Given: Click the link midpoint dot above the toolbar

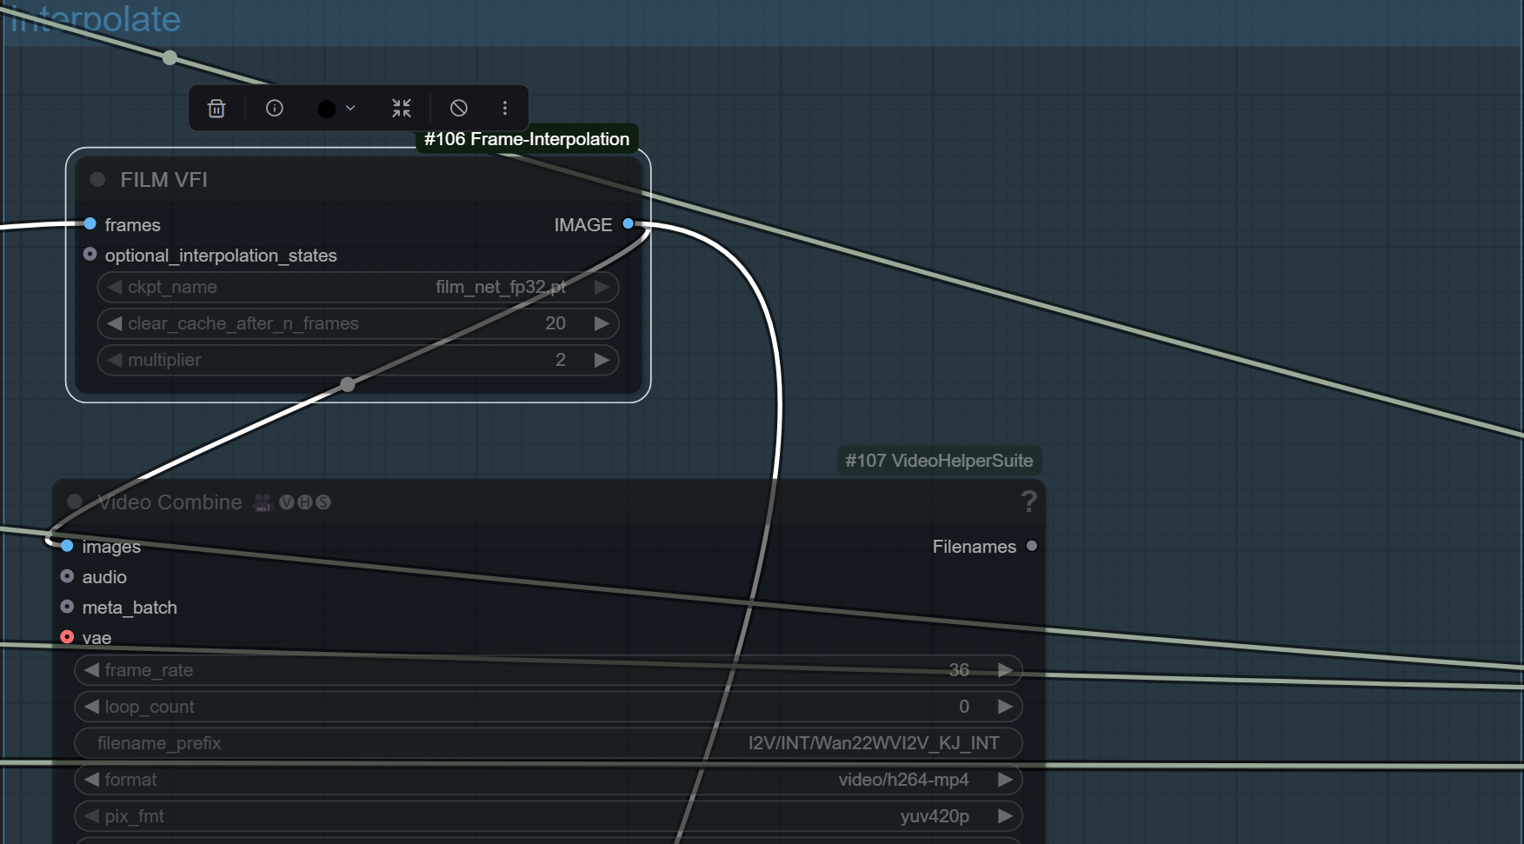Looking at the screenshot, I should pyautogui.click(x=170, y=57).
